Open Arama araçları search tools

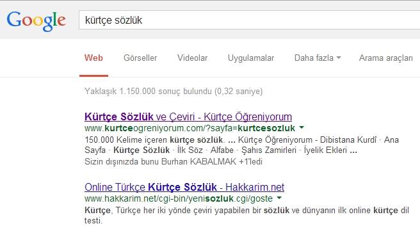coord(385,58)
